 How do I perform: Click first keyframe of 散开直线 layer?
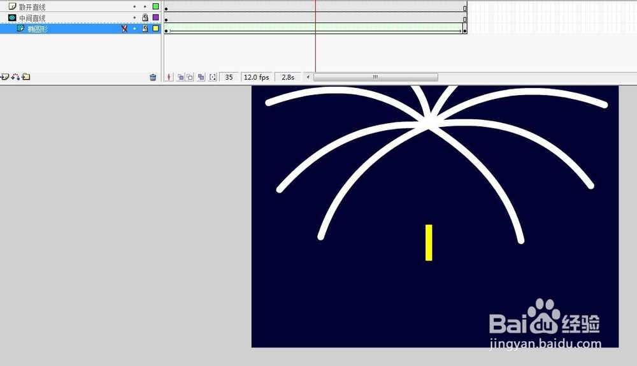coord(166,8)
